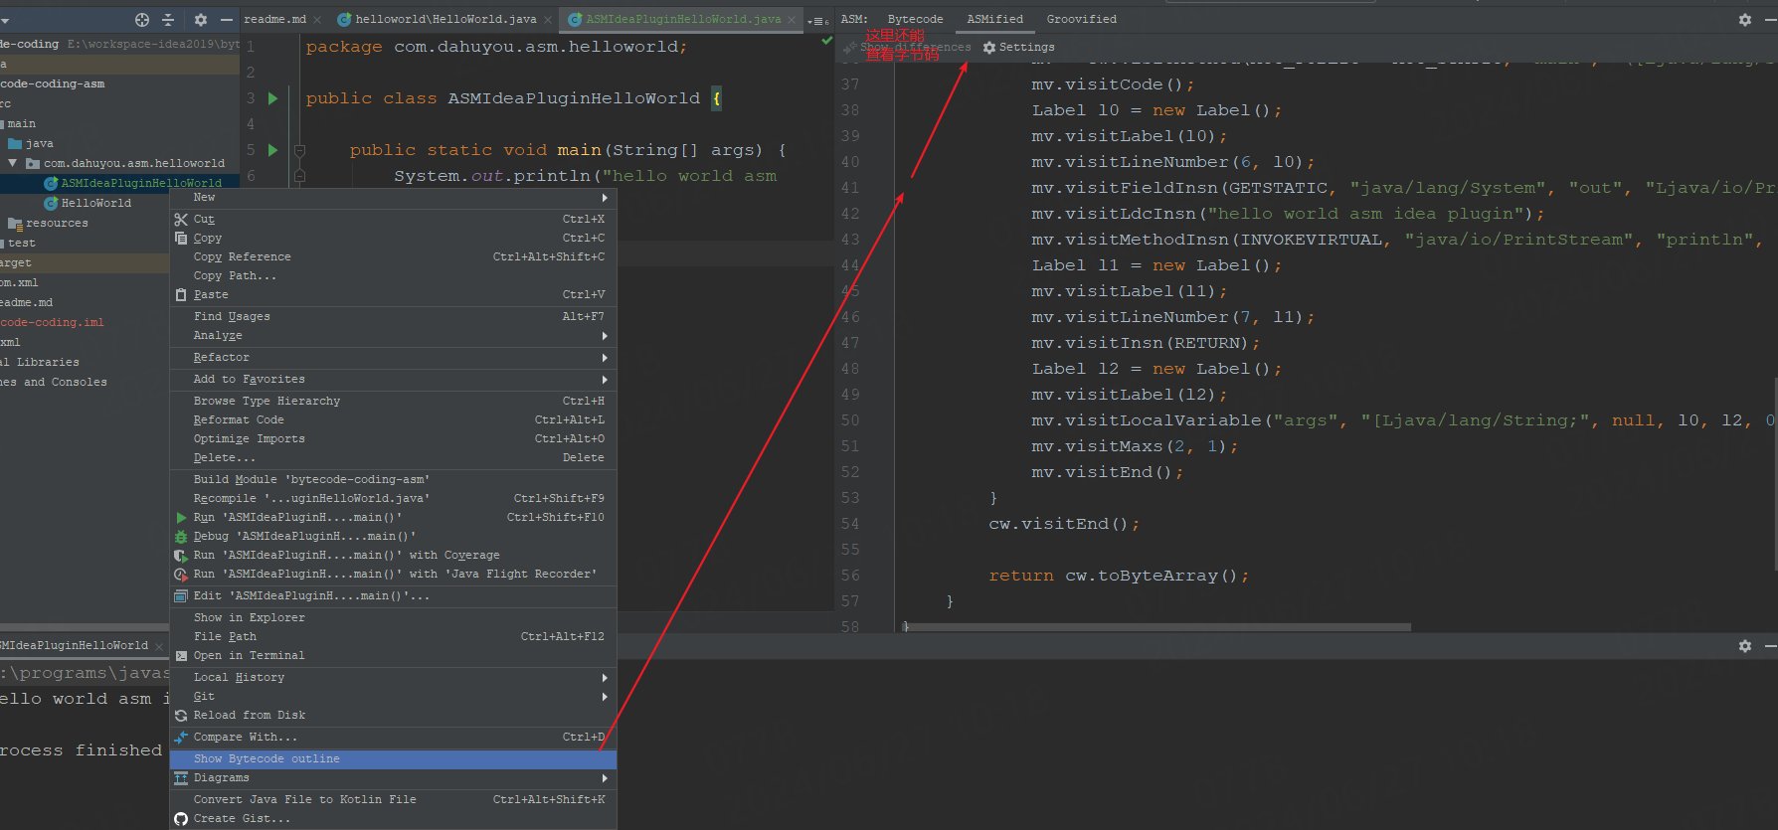
Task: Click run gutter arrow beside class declaration
Action: click(272, 98)
